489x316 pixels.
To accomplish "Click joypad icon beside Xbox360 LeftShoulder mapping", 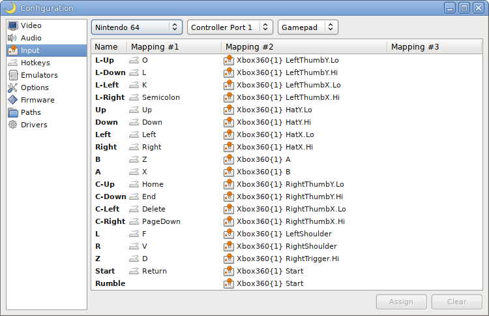I will (228, 234).
